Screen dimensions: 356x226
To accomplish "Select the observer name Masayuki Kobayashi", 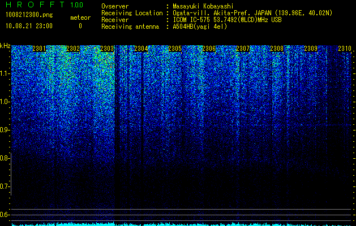I will 203,6.
